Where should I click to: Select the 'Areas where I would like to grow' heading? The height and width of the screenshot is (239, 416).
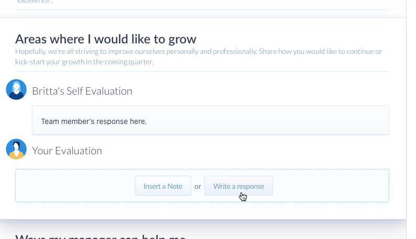click(106, 39)
